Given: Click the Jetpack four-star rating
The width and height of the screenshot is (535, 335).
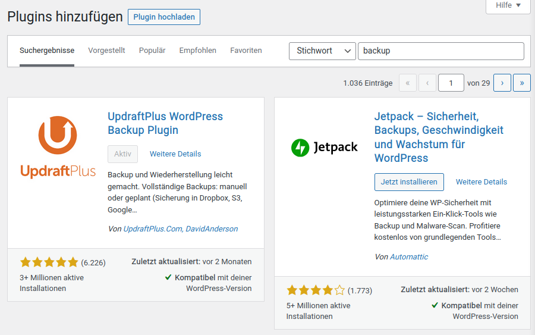Looking at the screenshot, I should point(316,290).
